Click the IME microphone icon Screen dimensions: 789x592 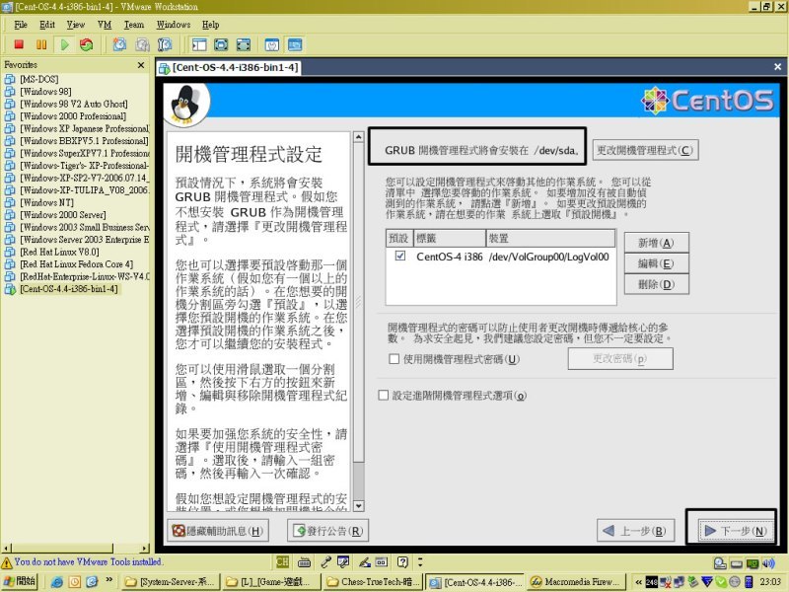[326, 561]
